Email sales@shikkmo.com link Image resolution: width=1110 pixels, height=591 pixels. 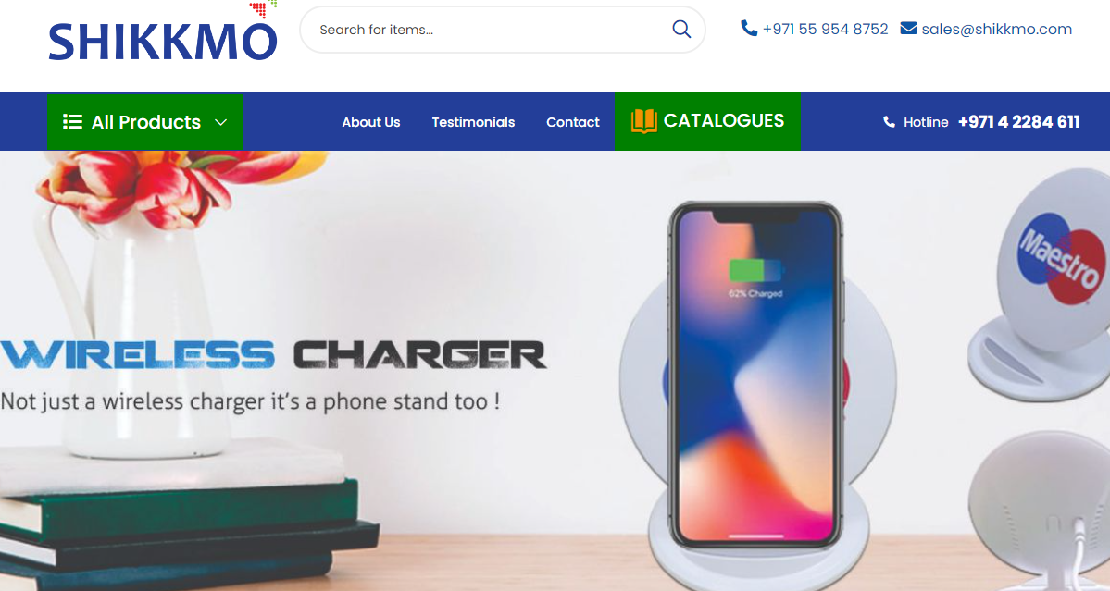point(996,29)
